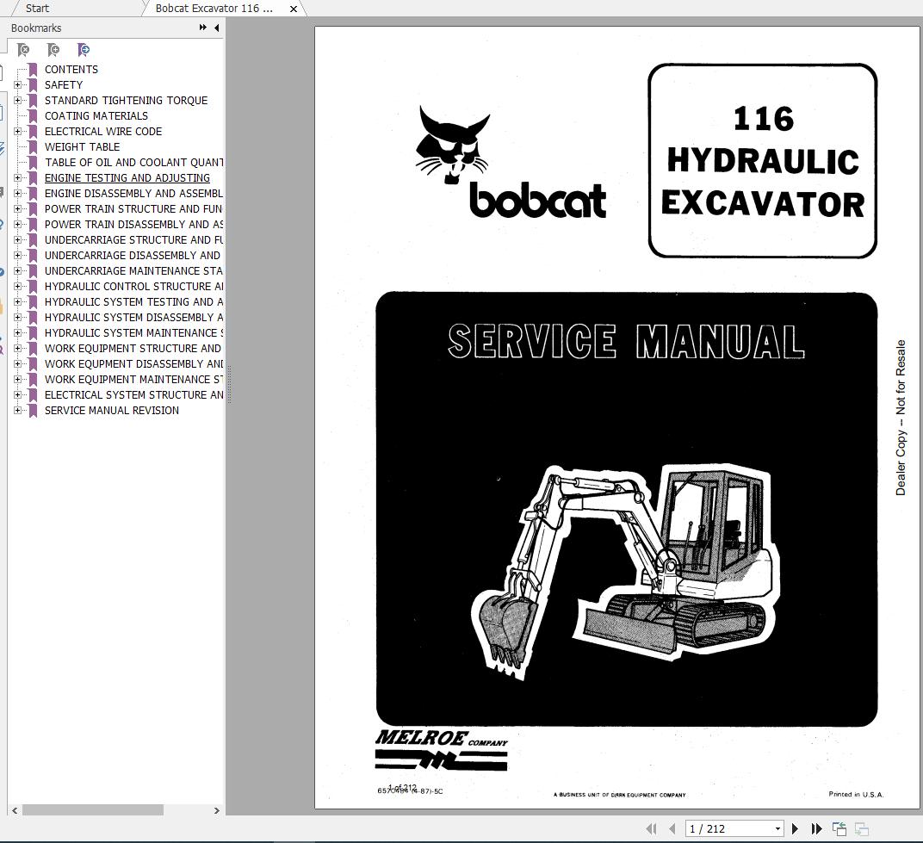923x843 pixels.
Task: Click bookmarks scrollbar left arrow
Action: coord(15,810)
